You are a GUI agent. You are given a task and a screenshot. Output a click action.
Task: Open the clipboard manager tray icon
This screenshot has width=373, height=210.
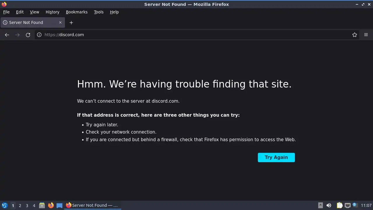click(339, 205)
